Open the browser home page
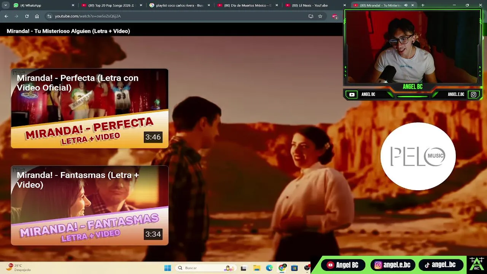 pos(37,16)
